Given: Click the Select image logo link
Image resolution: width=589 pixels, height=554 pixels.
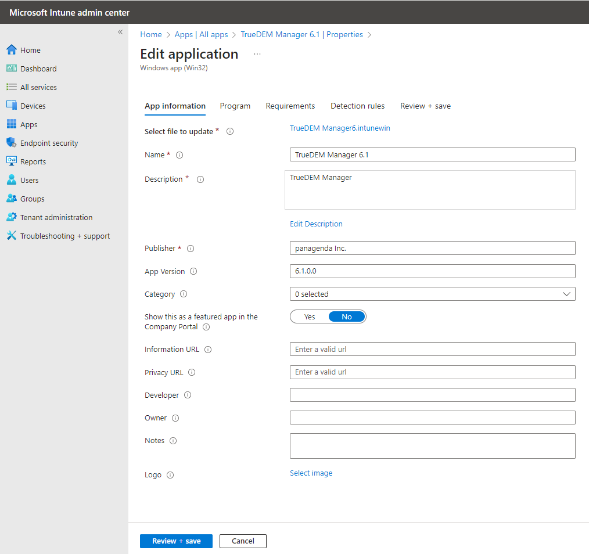Looking at the screenshot, I should click(x=311, y=473).
